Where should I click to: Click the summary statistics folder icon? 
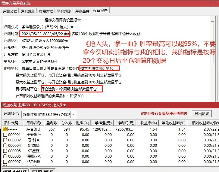pos(5,129)
